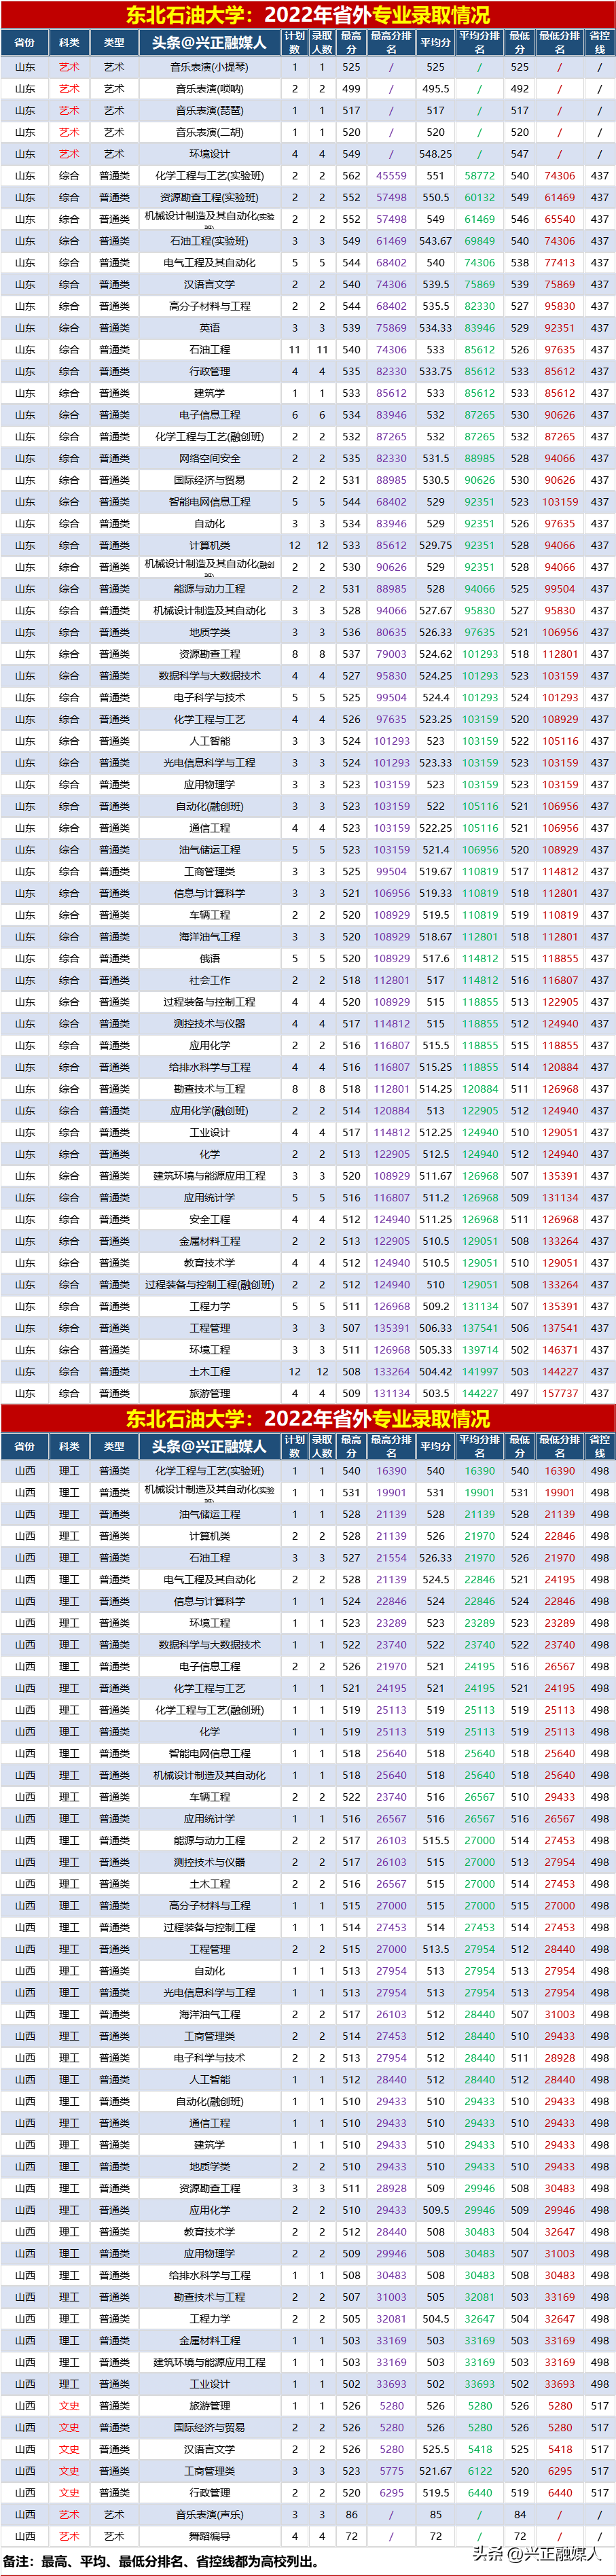The image size is (616, 2576).
Task: Click average rank 6122
Action: pyautogui.click(x=479, y=2471)
